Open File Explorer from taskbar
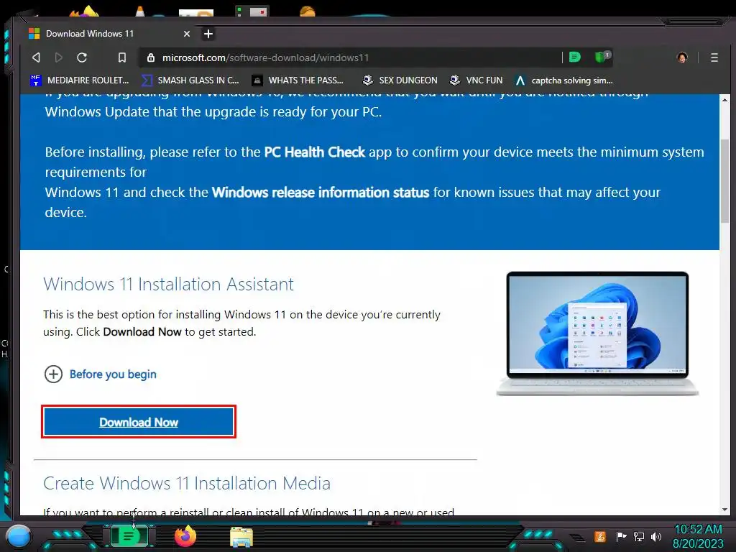Viewport: 736px width, 552px height. pos(241,537)
